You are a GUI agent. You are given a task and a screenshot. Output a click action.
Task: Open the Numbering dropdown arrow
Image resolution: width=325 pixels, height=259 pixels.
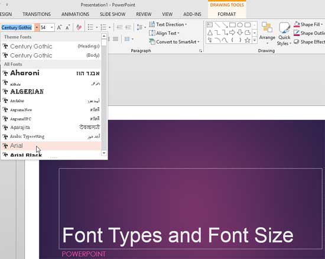click(x=110, y=27)
